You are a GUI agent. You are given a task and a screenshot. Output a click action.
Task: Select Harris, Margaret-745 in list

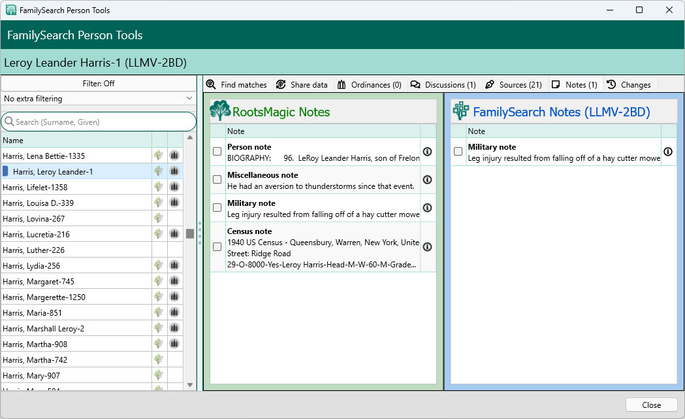coord(76,282)
